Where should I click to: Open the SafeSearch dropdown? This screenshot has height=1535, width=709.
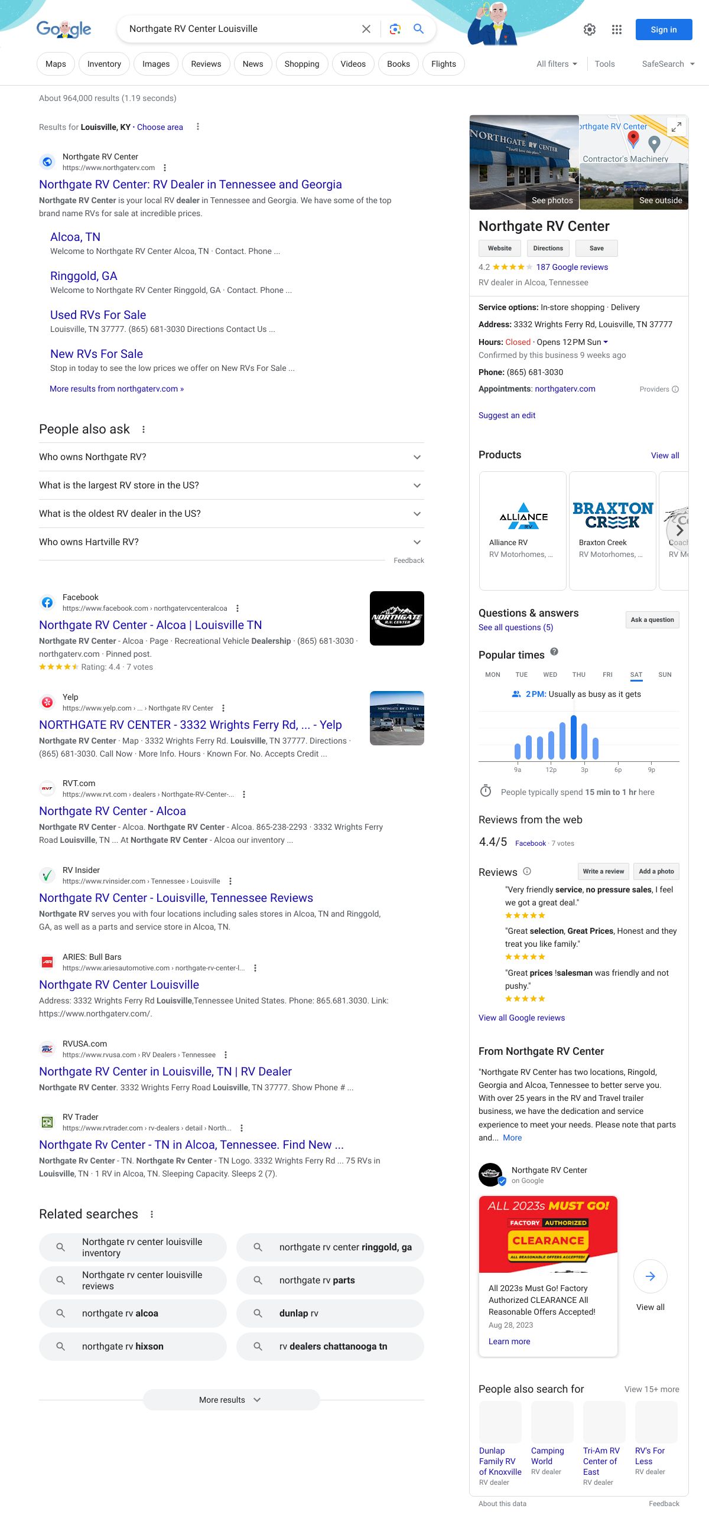[x=668, y=64]
